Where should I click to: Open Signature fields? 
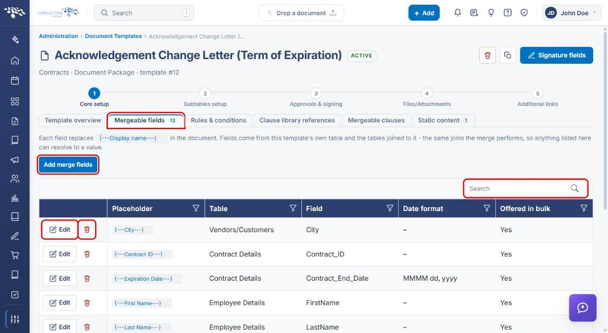click(556, 55)
